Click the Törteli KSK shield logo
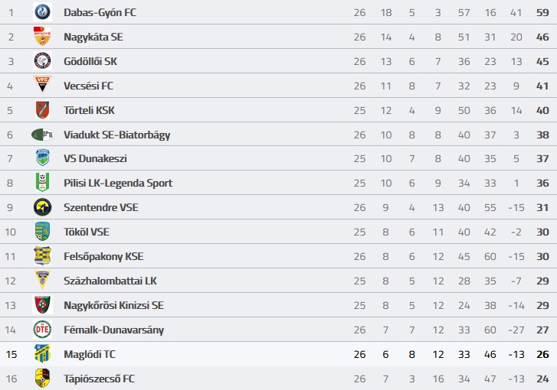Image resolution: width=557 pixels, height=390 pixels. (42, 110)
